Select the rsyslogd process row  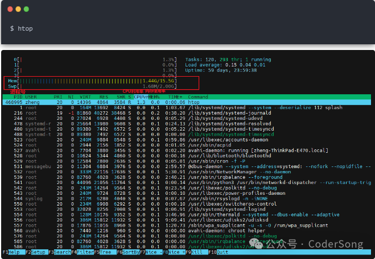click(x=187, y=199)
